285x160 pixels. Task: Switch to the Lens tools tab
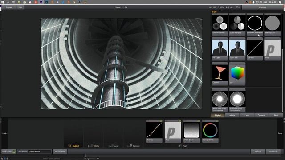(x=247, y=115)
